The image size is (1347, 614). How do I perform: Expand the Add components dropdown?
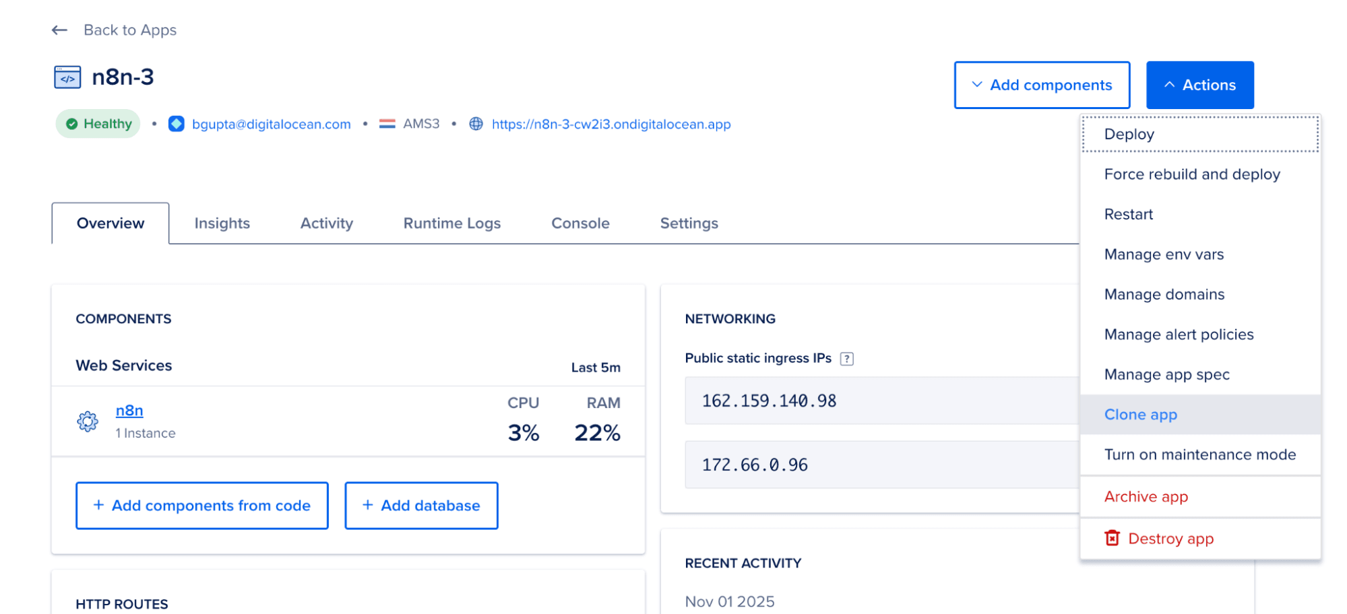point(1042,85)
